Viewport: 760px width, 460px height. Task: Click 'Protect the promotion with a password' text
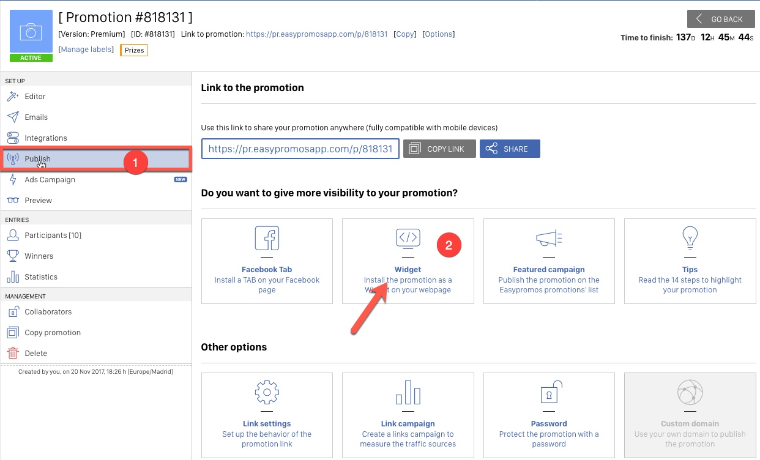[x=549, y=439]
